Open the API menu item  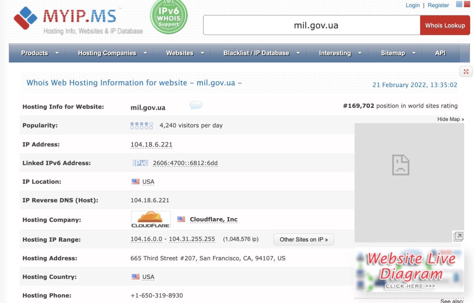click(x=440, y=53)
